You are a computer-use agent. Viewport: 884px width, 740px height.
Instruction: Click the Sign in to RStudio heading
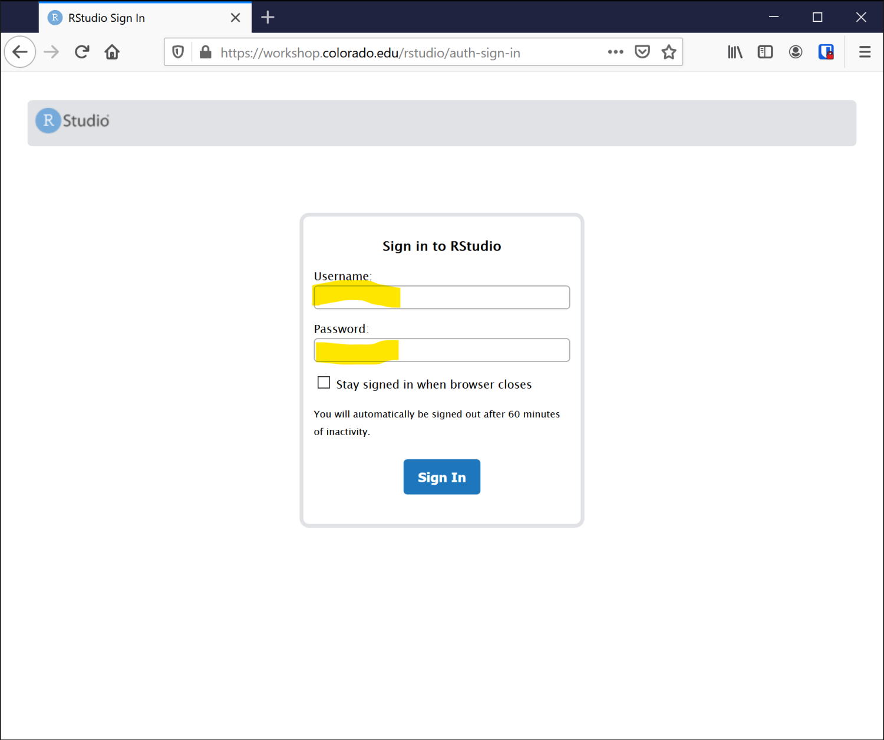coord(441,246)
